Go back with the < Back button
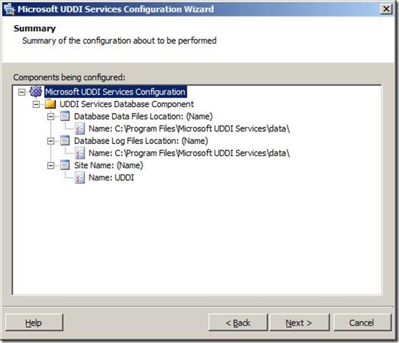Image resolution: width=399 pixels, height=343 pixels. point(238,323)
